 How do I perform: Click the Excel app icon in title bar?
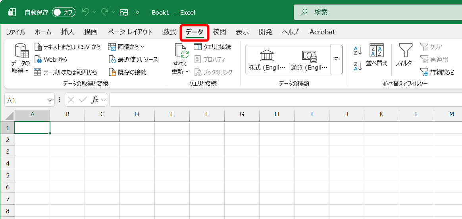(12, 12)
